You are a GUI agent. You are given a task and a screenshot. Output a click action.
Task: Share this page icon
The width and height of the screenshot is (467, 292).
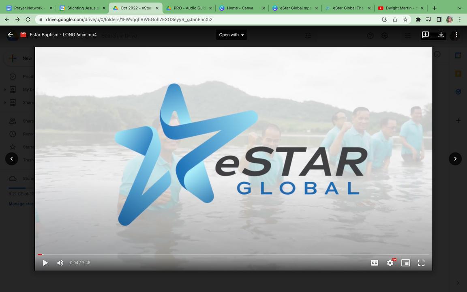tap(395, 19)
